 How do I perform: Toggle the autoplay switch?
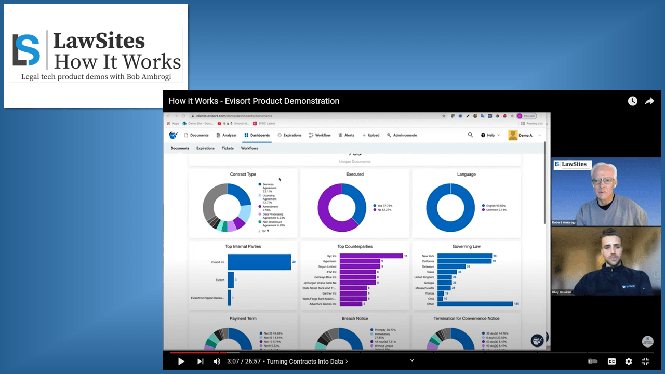click(x=593, y=362)
